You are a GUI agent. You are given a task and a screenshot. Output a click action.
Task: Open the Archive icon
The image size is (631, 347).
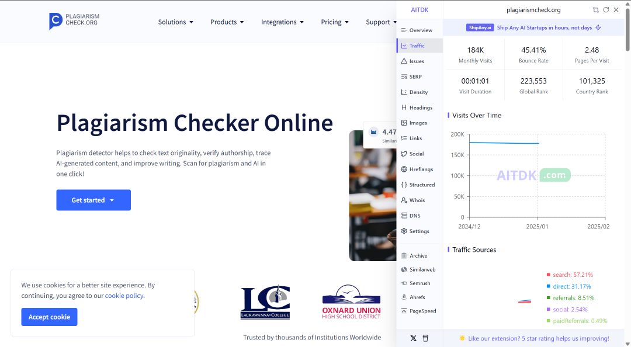coord(404,256)
